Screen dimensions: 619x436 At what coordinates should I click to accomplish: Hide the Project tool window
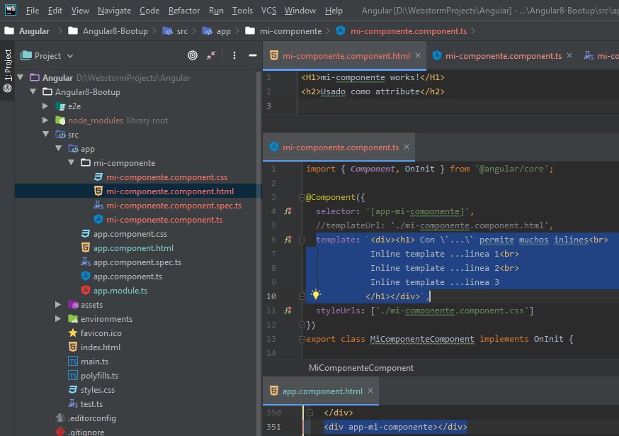pyautogui.click(x=252, y=55)
